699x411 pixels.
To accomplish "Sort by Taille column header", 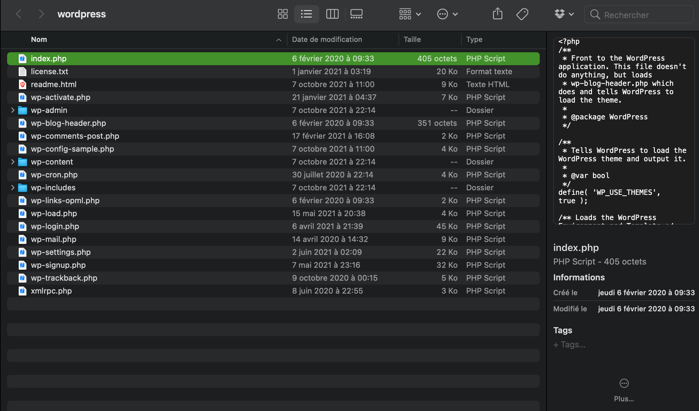I will [x=412, y=39].
